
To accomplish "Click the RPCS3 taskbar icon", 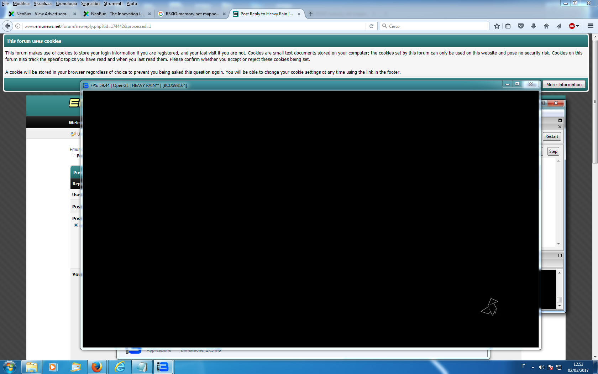I will (x=163, y=367).
